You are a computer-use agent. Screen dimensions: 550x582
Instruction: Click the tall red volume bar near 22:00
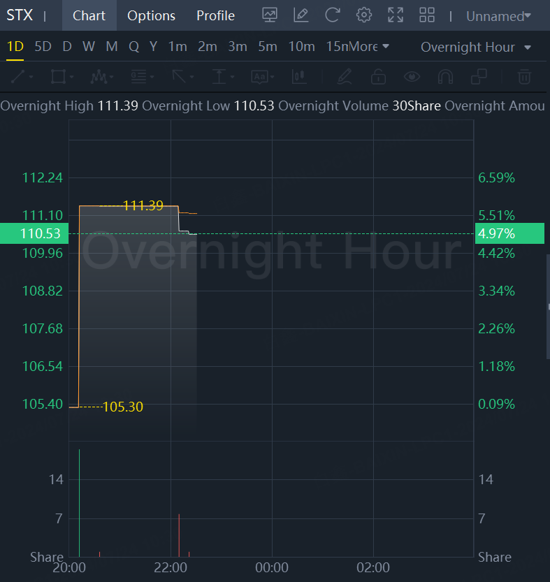[179, 536]
